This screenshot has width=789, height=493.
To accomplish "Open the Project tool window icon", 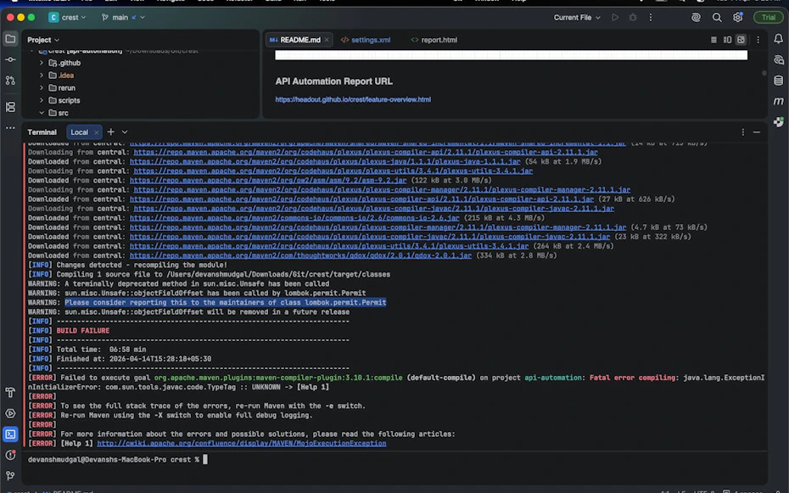I will (x=10, y=39).
